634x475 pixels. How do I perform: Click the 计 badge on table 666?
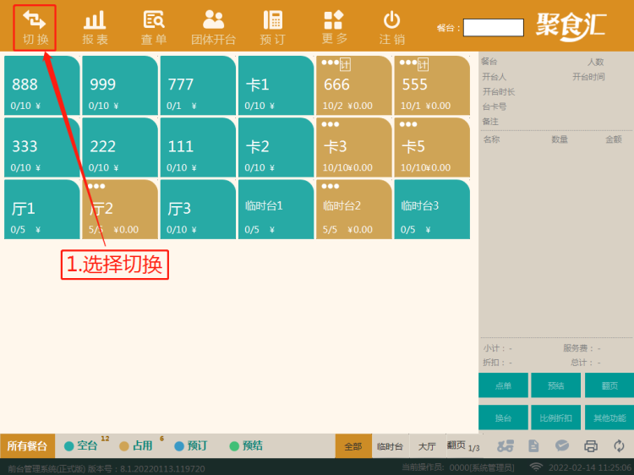(x=345, y=64)
